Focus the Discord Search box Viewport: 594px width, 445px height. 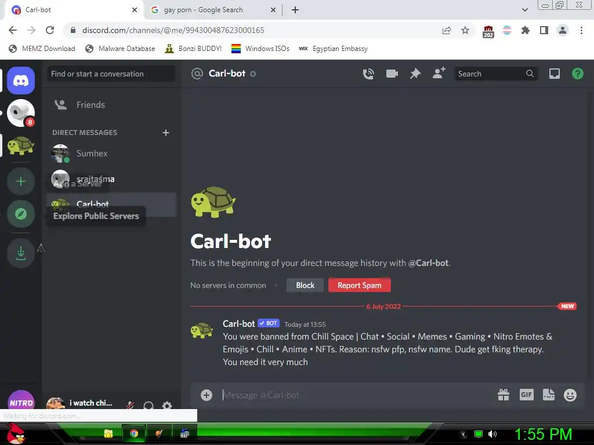[x=495, y=74]
